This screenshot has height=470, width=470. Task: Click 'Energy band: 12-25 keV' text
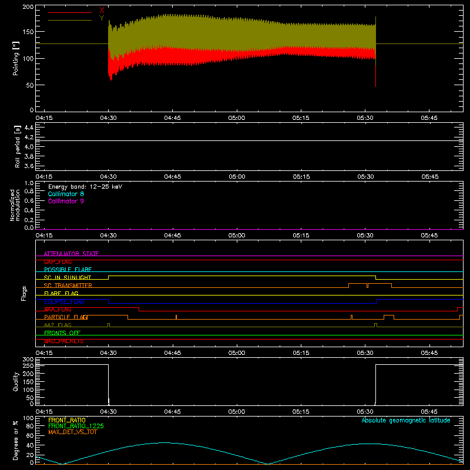pyautogui.click(x=85, y=187)
